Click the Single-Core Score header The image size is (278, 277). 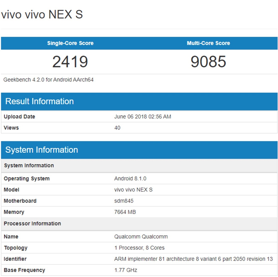coord(70,43)
